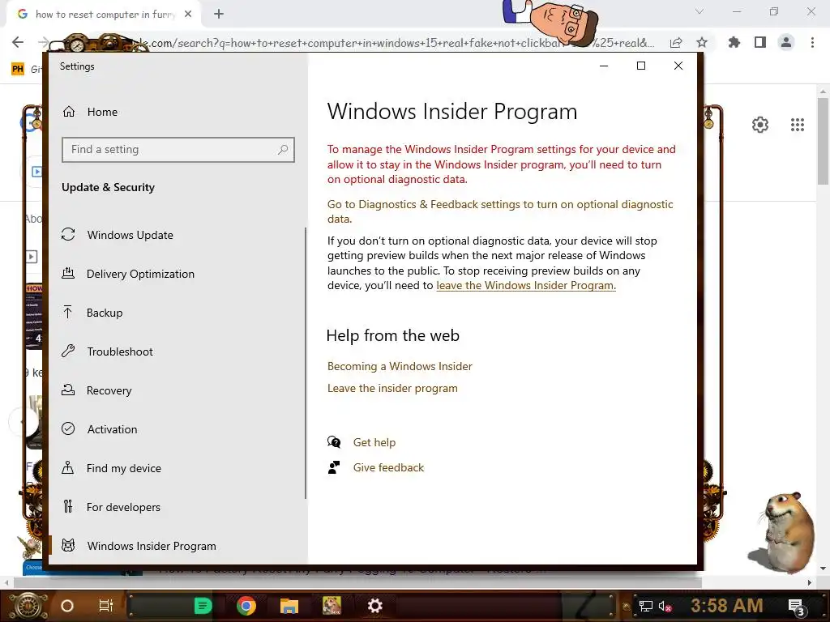Open the steampunk Start button
The width and height of the screenshot is (830, 622).
point(28,606)
